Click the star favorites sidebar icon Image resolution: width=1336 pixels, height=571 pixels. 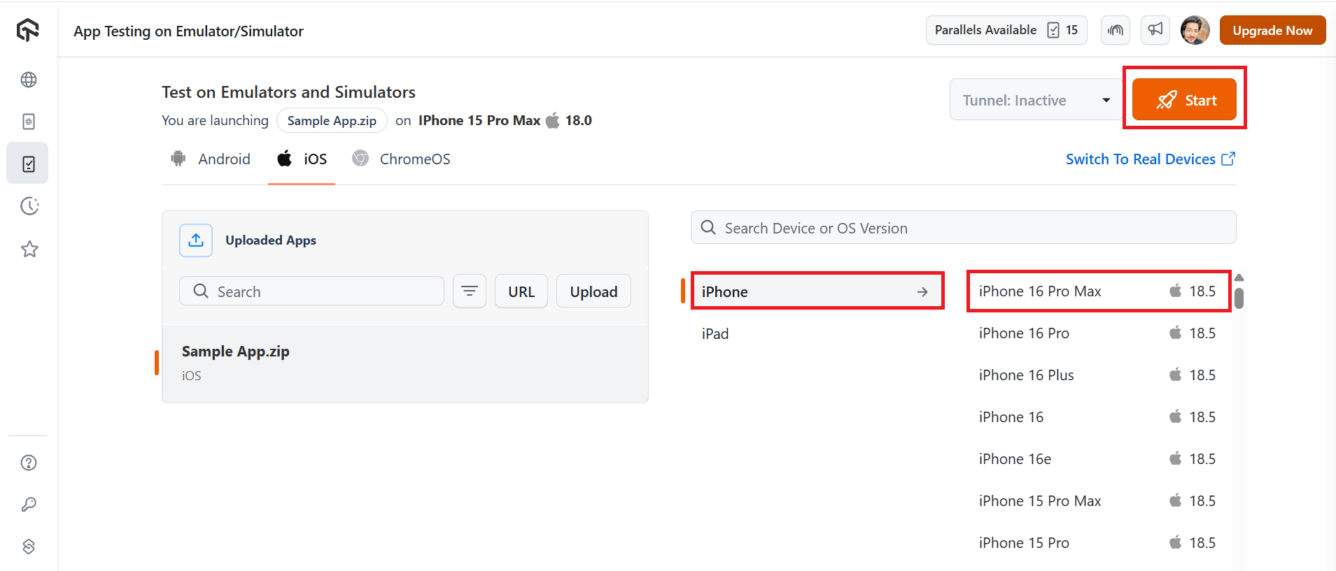pyautogui.click(x=29, y=249)
